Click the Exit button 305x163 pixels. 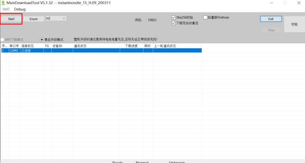pos(271,19)
